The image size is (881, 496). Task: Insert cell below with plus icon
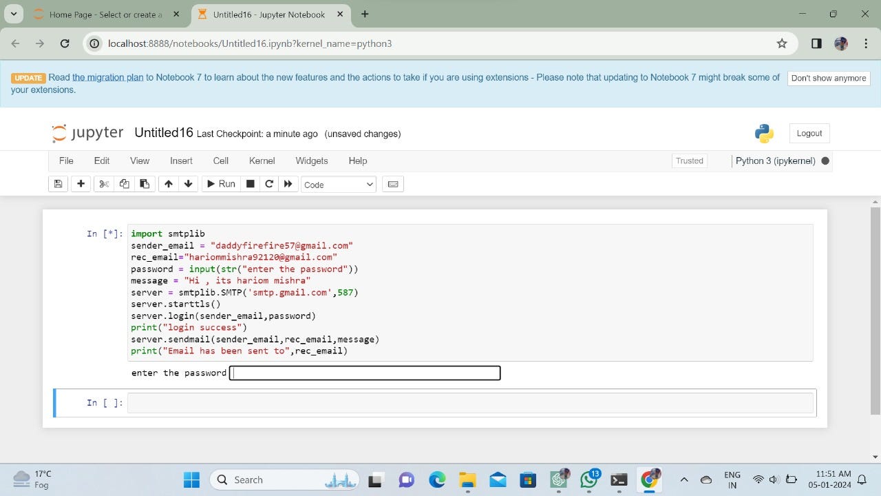(81, 184)
